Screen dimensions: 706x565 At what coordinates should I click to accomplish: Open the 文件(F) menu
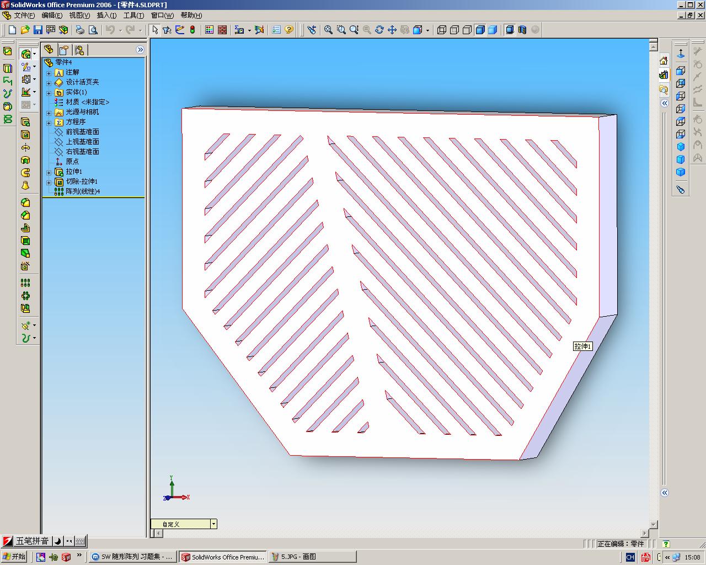tap(24, 15)
